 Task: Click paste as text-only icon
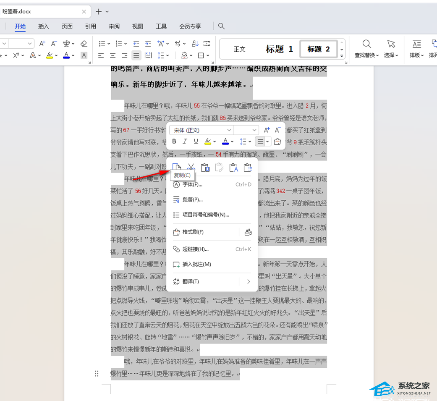click(233, 167)
